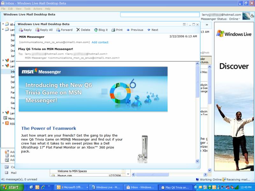
Task: Click the Windows Start button
Action: click(x=12, y=187)
